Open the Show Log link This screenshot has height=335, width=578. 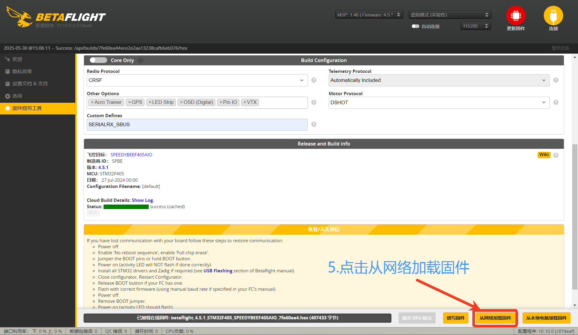142,200
